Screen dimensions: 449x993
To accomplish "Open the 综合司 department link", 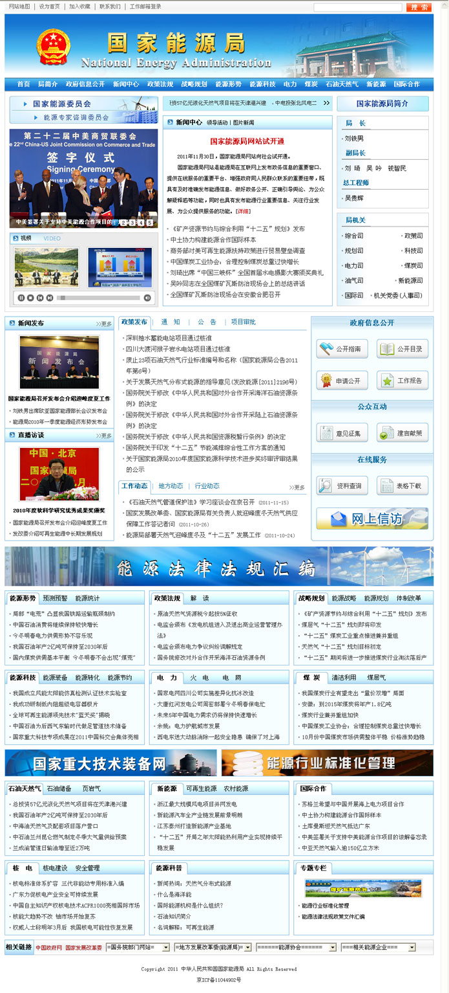I will (354, 236).
